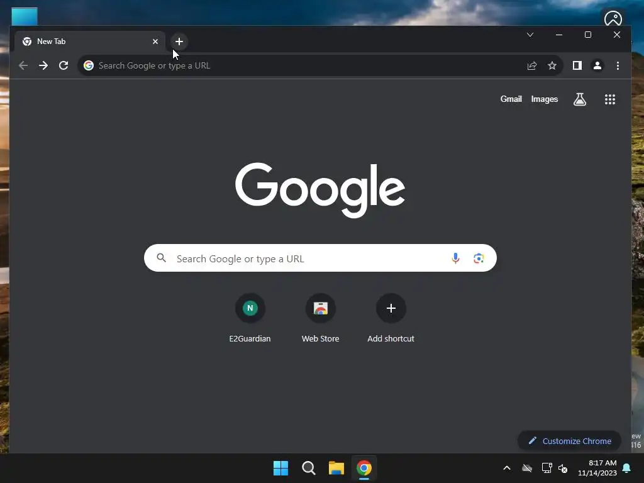Maximize the Chrome window
Viewport: 644px width, 483px height.
click(588, 35)
